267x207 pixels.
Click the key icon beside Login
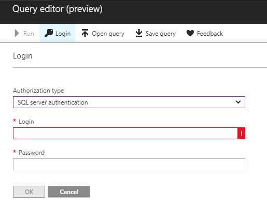coord(49,33)
